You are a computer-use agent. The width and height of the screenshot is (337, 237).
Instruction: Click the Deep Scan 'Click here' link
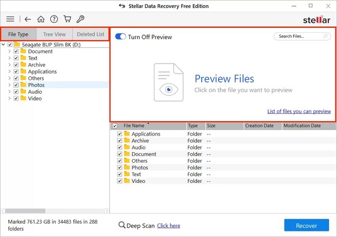[169, 226]
